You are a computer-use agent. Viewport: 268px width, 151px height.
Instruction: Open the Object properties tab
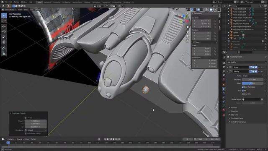224,85
